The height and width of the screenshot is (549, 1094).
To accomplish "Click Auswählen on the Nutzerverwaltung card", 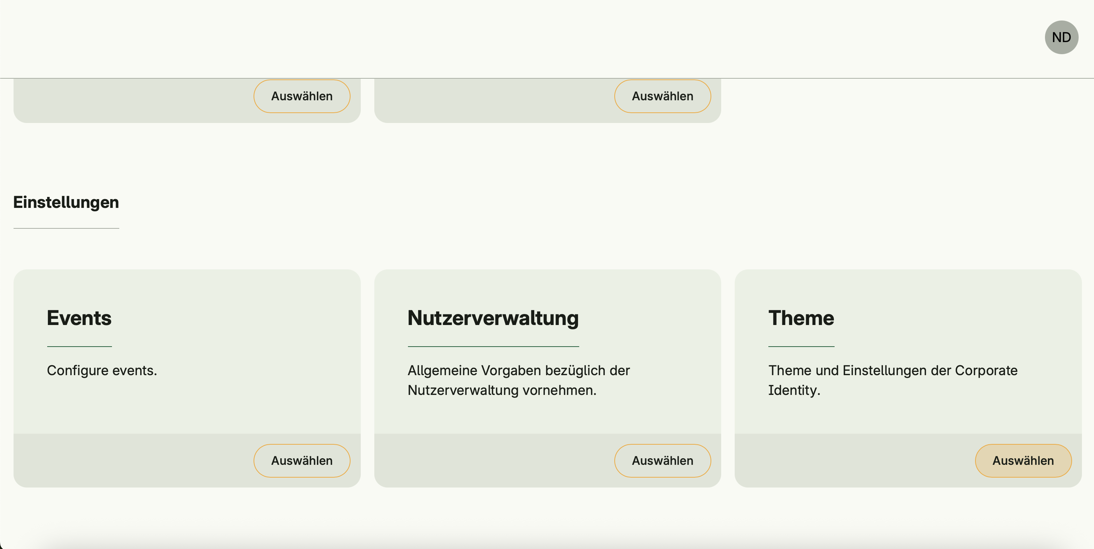I will click(x=662, y=461).
